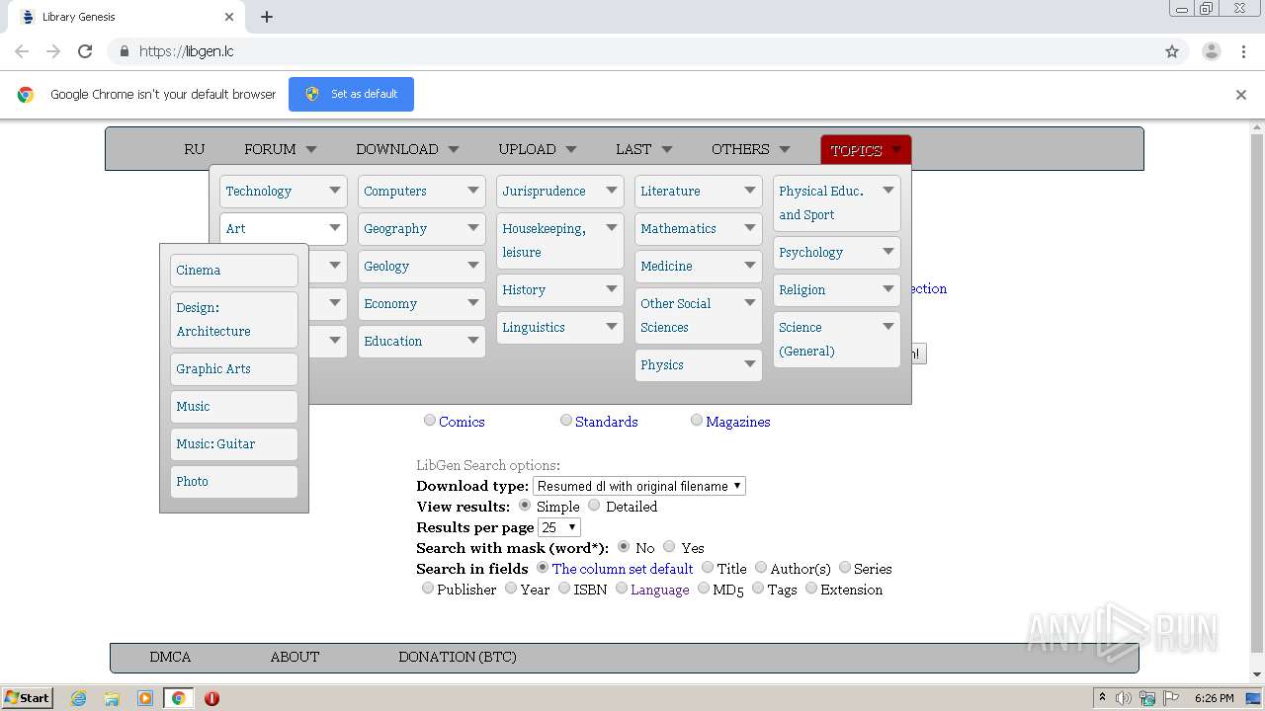Set search field to Publisher
The width and height of the screenshot is (1265, 711).
tap(428, 589)
